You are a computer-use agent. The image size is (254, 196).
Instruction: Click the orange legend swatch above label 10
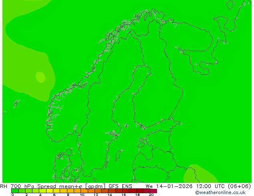(84, 191)
